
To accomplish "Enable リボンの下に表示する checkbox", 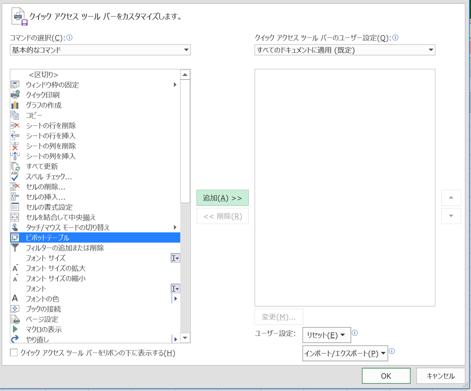I will click(x=14, y=352).
